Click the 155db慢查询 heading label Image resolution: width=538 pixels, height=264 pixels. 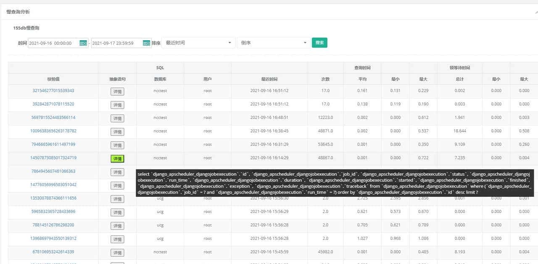pos(27,28)
